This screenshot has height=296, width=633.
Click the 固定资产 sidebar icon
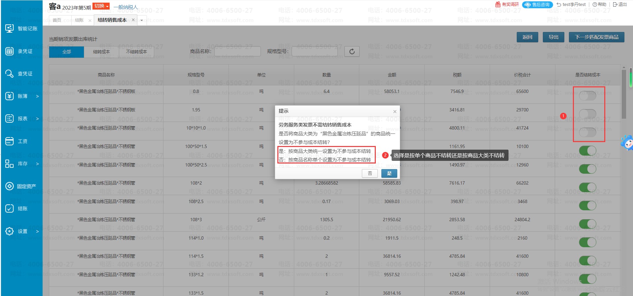9,186
